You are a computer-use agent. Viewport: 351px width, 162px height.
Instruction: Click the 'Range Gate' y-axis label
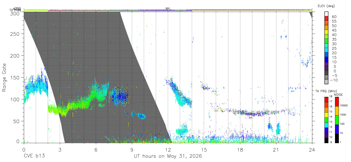[4, 77]
